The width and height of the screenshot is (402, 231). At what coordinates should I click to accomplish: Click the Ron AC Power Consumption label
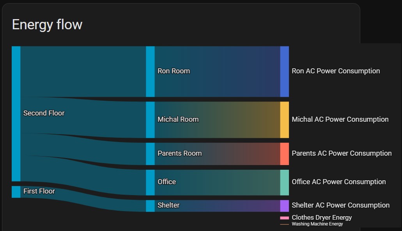pyautogui.click(x=336, y=71)
